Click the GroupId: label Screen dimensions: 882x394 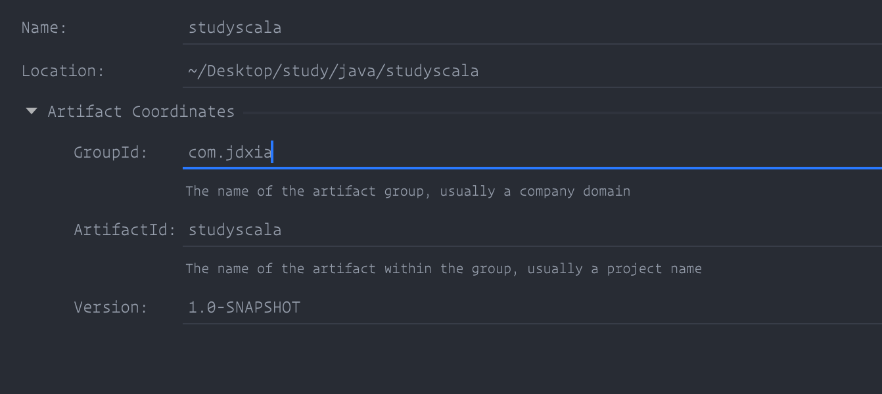[x=111, y=152]
